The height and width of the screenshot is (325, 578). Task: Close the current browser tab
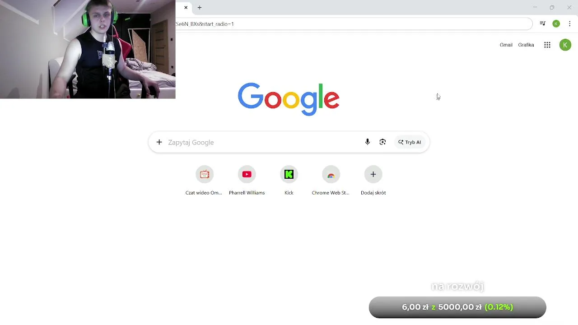click(186, 8)
